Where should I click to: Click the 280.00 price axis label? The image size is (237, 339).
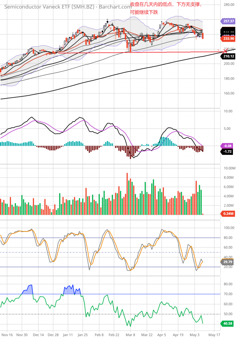pyautogui.click(x=229, y=5)
